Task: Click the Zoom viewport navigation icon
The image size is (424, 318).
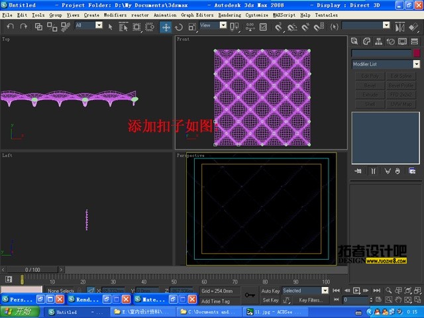Action: point(389,290)
